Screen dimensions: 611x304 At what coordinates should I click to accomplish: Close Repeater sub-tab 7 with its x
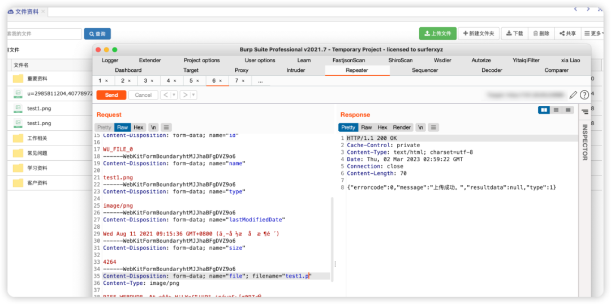[243, 81]
